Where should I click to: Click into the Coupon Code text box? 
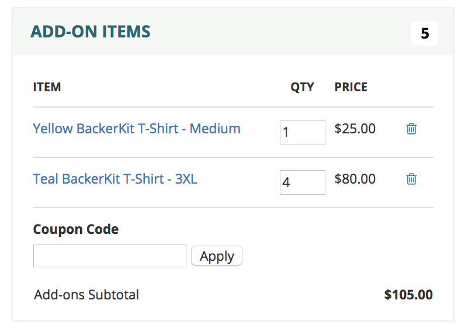click(x=110, y=256)
